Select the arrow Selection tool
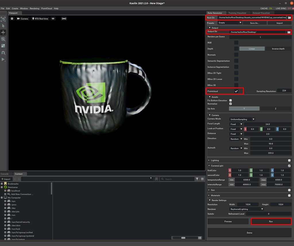This screenshot has height=246, width=294. pyautogui.click(x=3, y=26)
